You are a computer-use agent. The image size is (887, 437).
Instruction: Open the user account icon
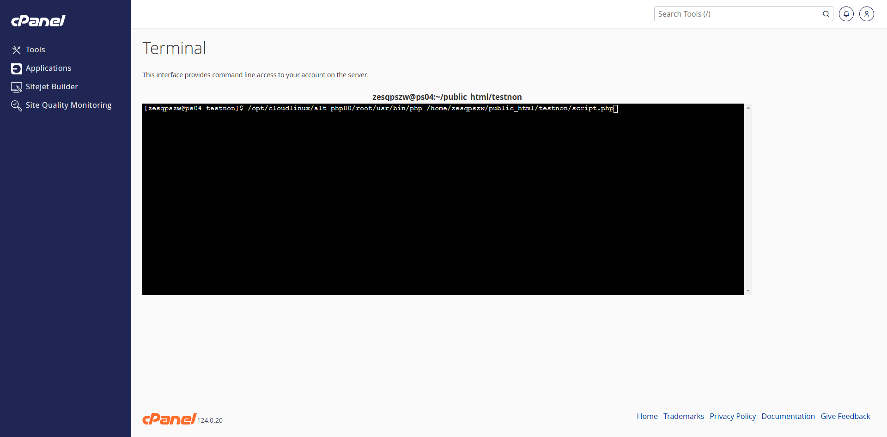[x=867, y=14]
